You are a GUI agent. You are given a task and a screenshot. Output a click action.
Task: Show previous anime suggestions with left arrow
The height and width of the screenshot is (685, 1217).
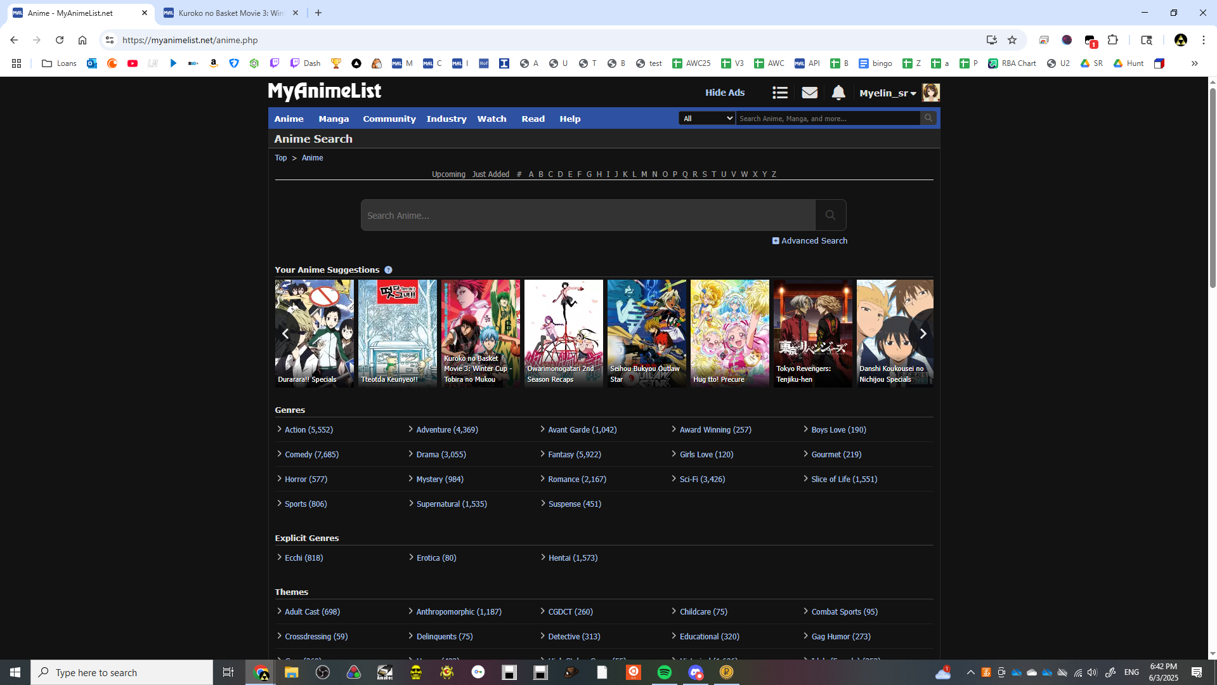click(285, 334)
